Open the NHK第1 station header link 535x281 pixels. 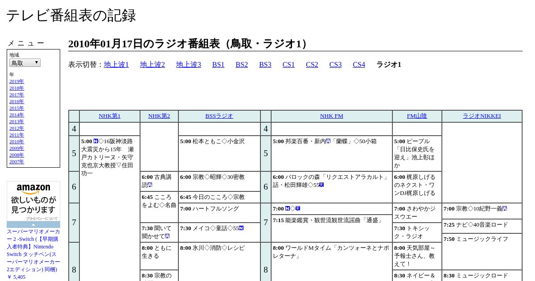click(110, 116)
